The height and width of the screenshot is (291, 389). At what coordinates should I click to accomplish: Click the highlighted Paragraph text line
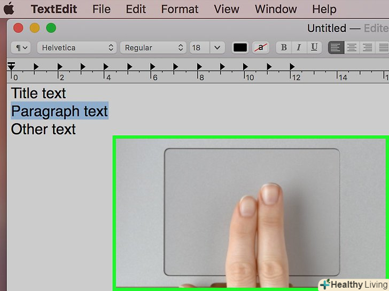tap(59, 111)
